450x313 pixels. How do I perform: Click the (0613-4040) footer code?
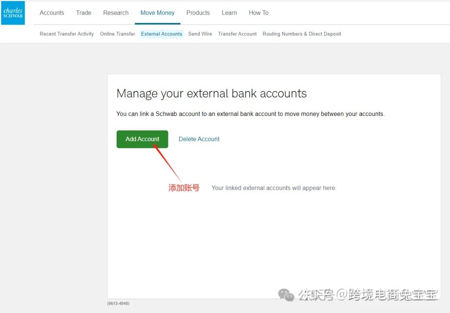coord(118,303)
